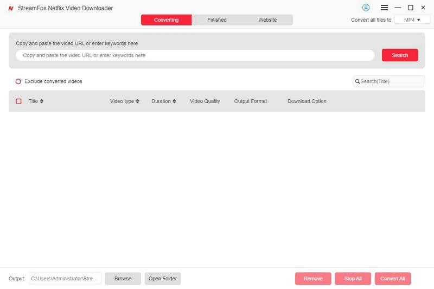Click the red Search button
434x289 pixels.
pyautogui.click(x=400, y=55)
